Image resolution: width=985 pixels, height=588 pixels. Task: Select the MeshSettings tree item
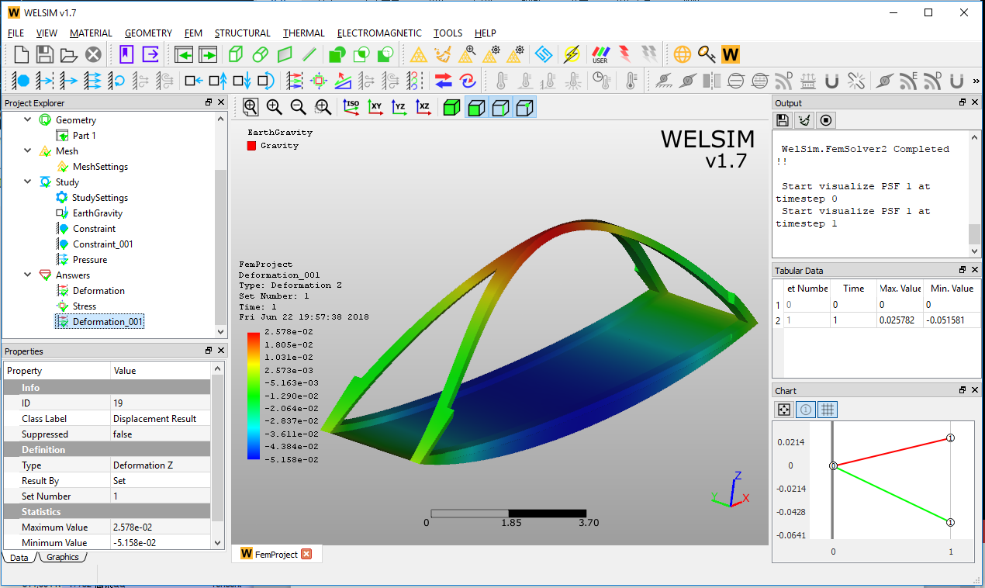click(x=100, y=166)
